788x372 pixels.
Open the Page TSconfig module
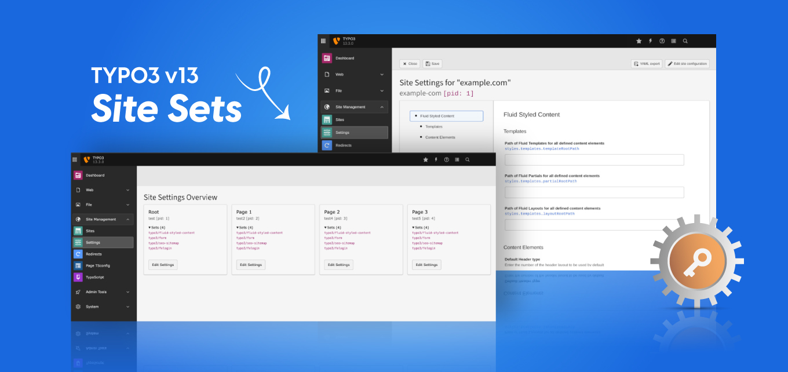[x=99, y=265]
